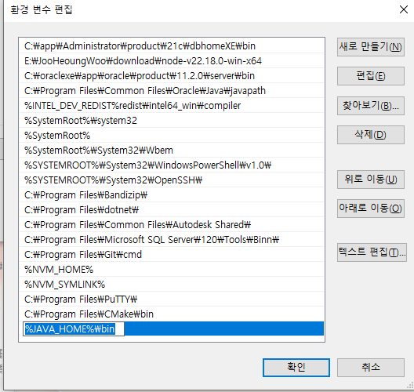Click the %JAVA_HOME%\bin edit field
The width and height of the screenshot is (414, 392).
pyautogui.click(x=74, y=329)
